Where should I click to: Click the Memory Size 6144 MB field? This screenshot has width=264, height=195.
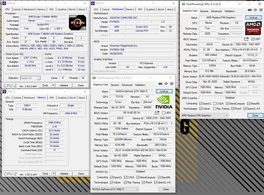[120, 145]
